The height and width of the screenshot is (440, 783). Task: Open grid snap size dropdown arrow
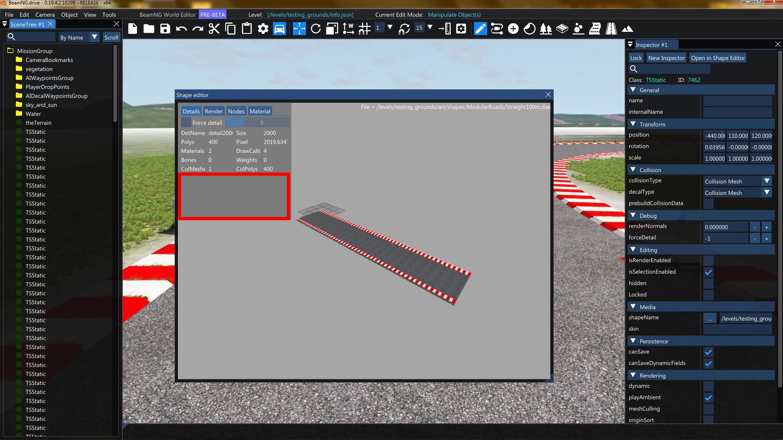[x=390, y=28]
